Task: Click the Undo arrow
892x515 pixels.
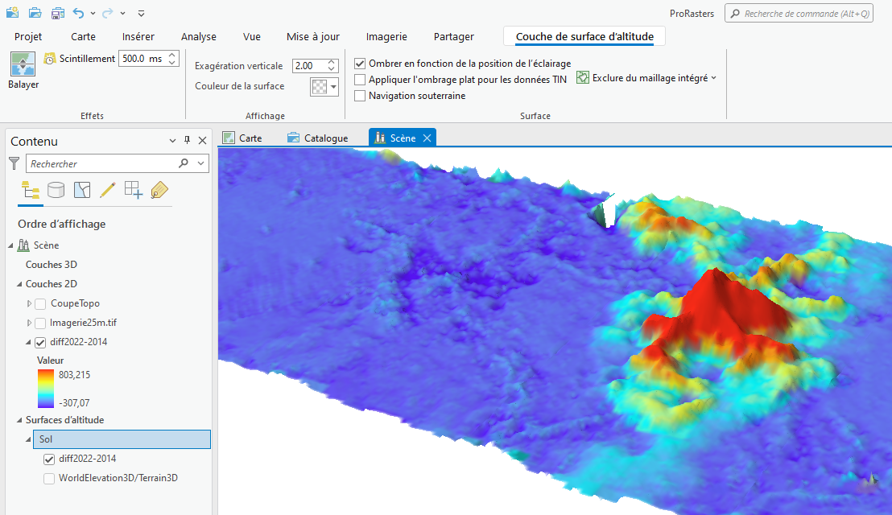Action: (78, 13)
